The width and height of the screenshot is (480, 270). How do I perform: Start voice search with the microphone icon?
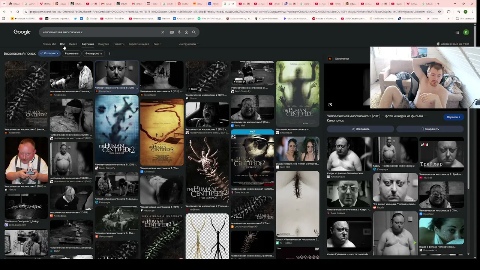point(179,32)
